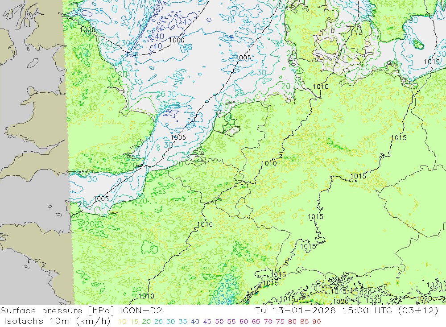The height and width of the screenshot is (327, 446).
Task: Select the 45 value in the isotach legend
Action: click(207, 322)
